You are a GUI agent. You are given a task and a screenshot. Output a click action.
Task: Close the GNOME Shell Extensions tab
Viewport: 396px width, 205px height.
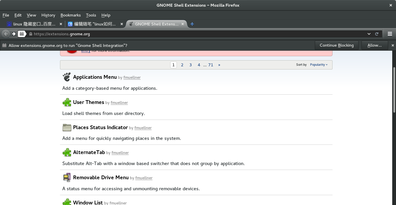[183, 24]
